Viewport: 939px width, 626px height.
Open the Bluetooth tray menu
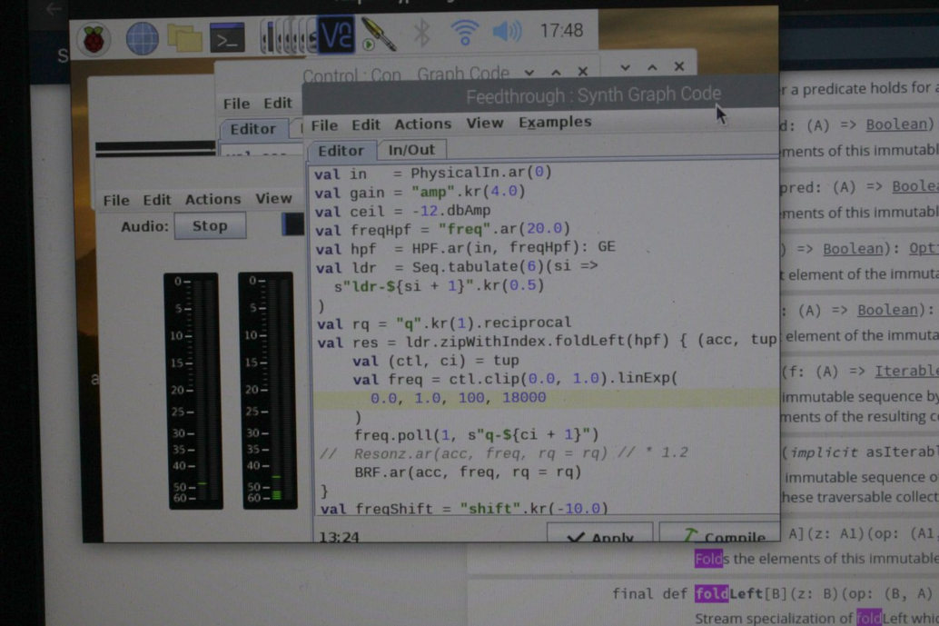[x=422, y=33]
